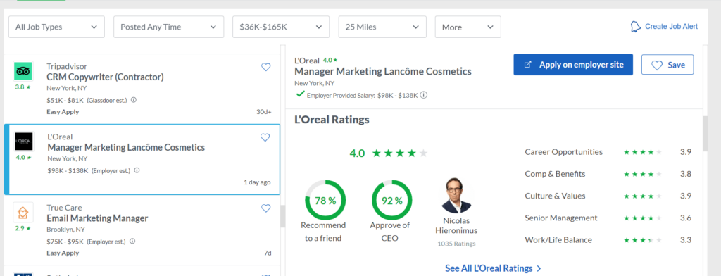Image resolution: width=721 pixels, height=276 pixels.
Task: Open the CRM Copywriter (Contractor) listing
Action: [106, 77]
